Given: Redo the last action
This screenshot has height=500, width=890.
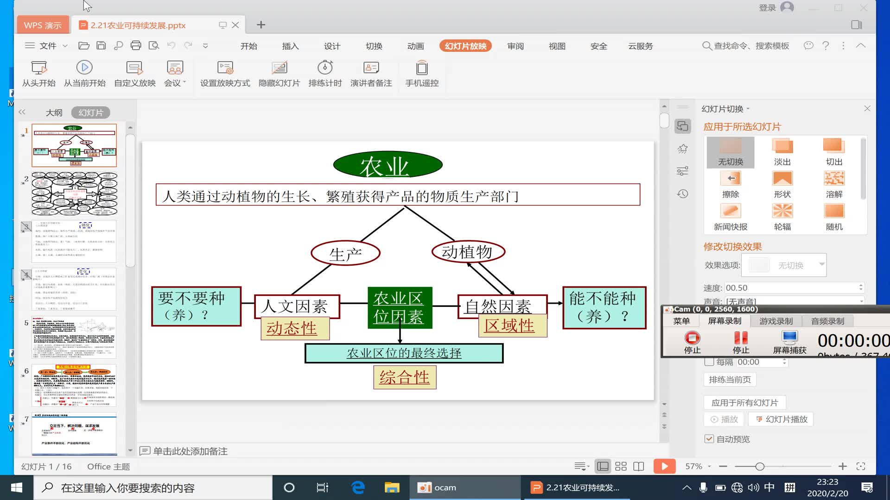Looking at the screenshot, I should (188, 46).
